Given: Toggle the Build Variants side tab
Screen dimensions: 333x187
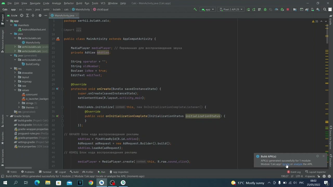Looking at the screenshot, I should [3, 158].
